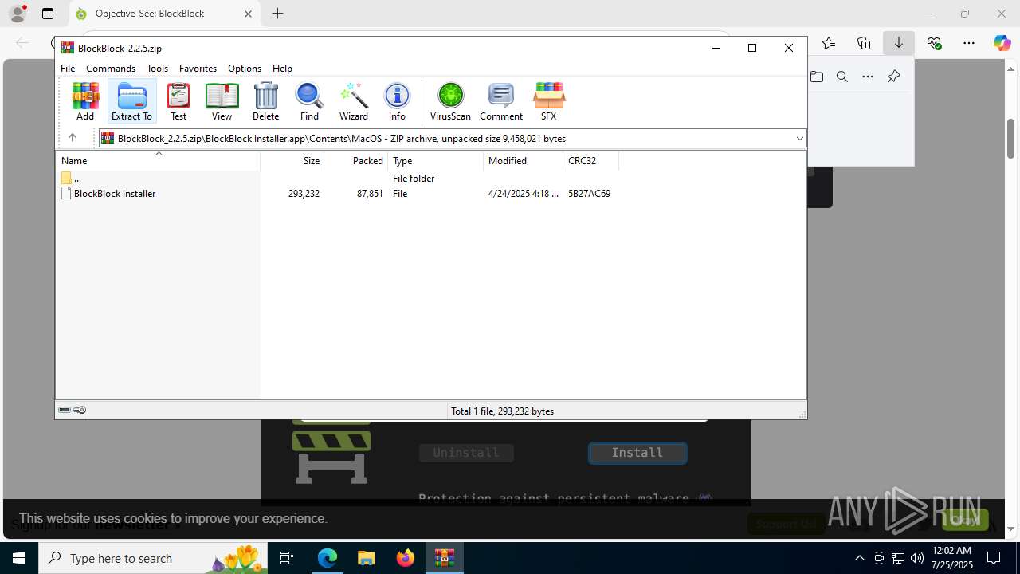This screenshot has height=574, width=1020.
Task: Sort by the Modified column header
Action: click(523, 160)
